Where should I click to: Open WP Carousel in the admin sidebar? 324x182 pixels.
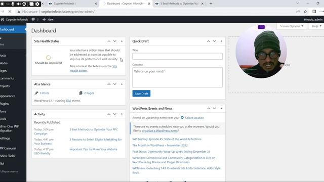coord(13,148)
